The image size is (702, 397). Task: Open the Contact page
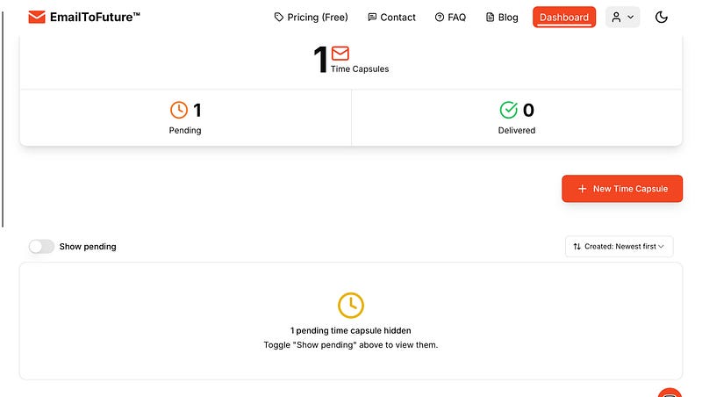pyautogui.click(x=391, y=17)
